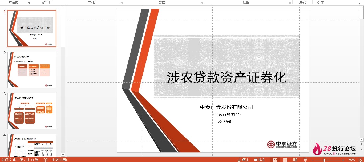Screen dimensions: 364x162
Task: Click the 编辑 ribbon group label
Action: (x=302, y=2)
